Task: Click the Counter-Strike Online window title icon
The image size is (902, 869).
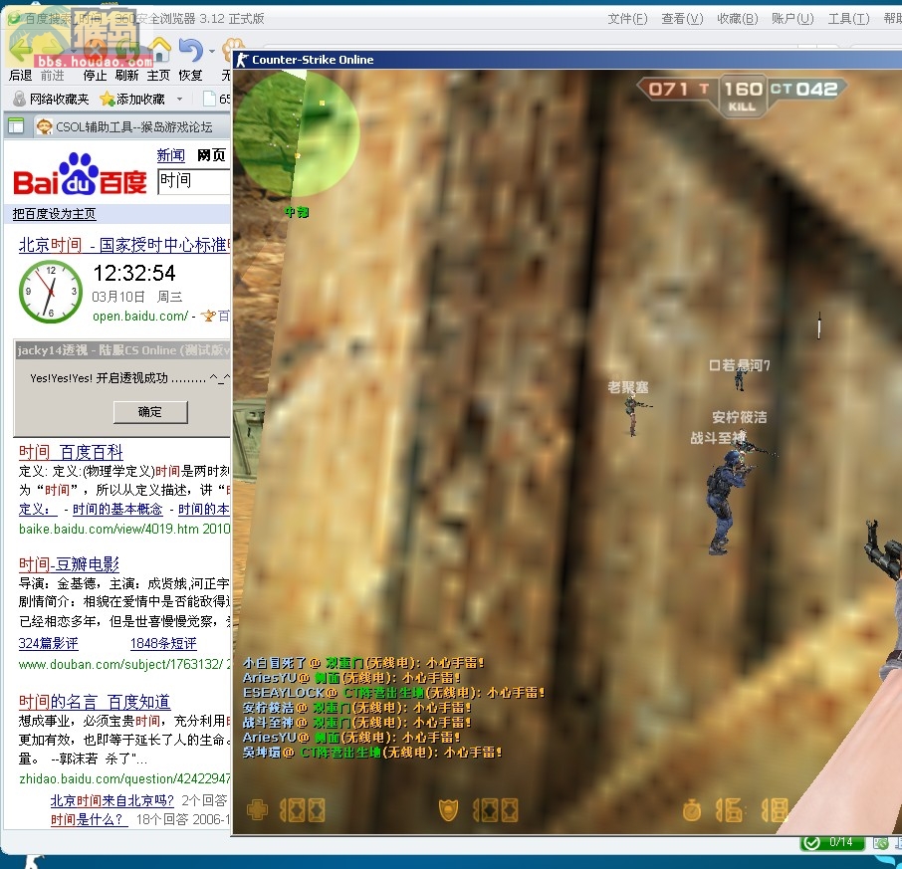Action: 242,60
